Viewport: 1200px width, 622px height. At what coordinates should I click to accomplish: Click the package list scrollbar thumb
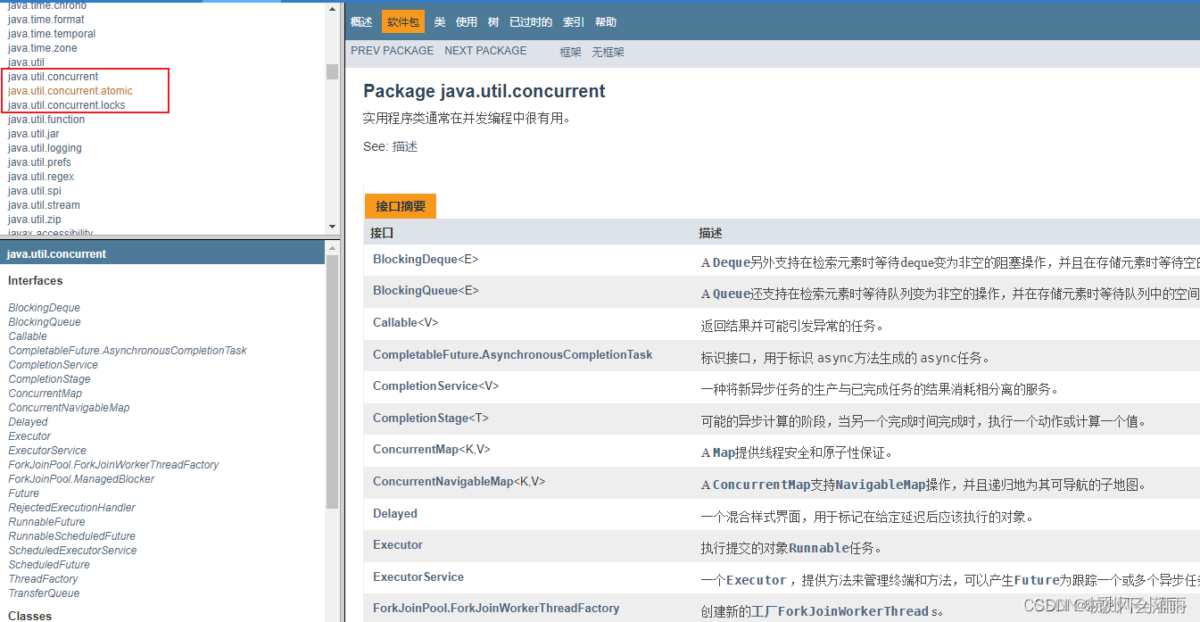pos(332,72)
